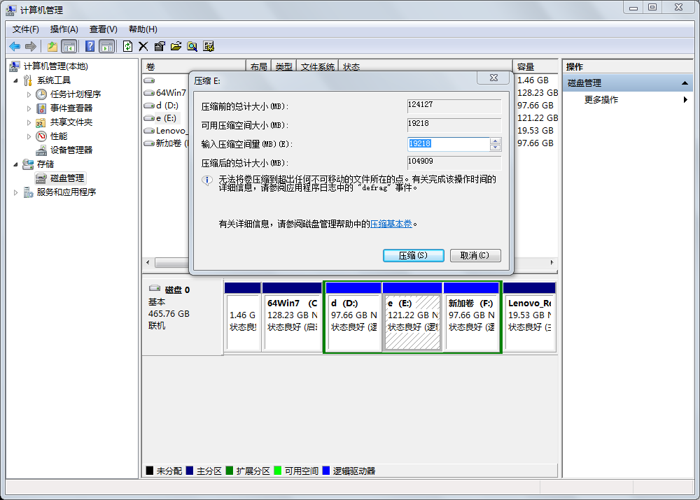Select the 64Win7 (C partition block
The height and width of the screenshot is (500, 700).
point(292,317)
